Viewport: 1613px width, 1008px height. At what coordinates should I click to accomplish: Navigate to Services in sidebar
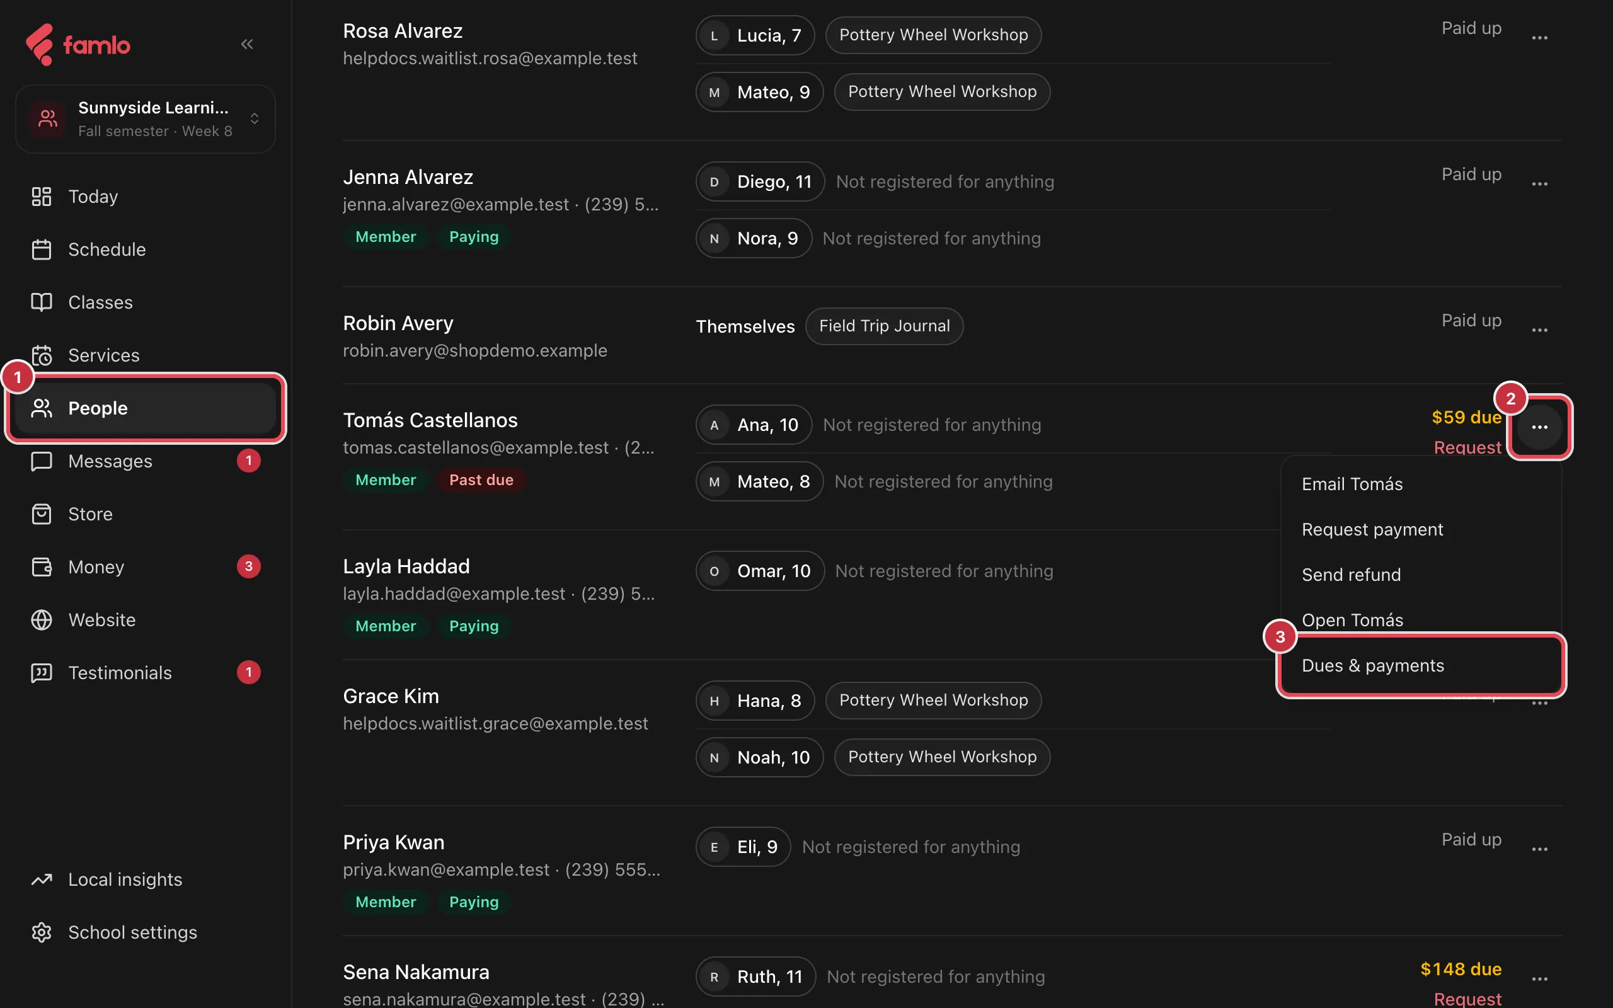coord(146,355)
